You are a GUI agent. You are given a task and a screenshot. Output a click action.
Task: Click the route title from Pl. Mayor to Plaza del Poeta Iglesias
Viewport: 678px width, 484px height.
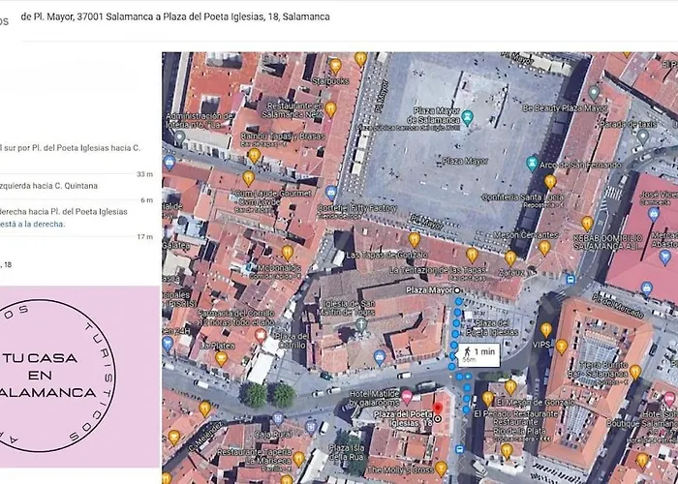pos(174,16)
